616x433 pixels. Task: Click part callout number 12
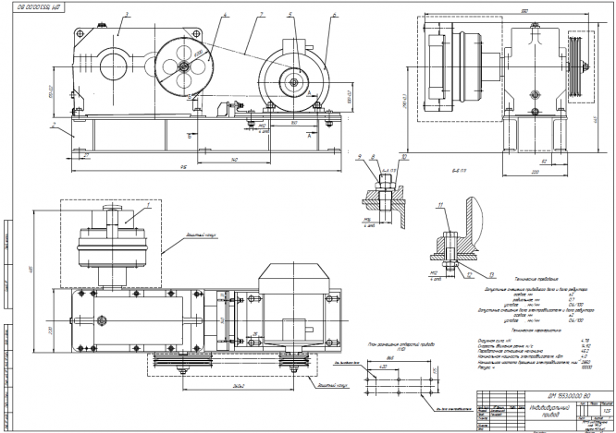[470, 275]
